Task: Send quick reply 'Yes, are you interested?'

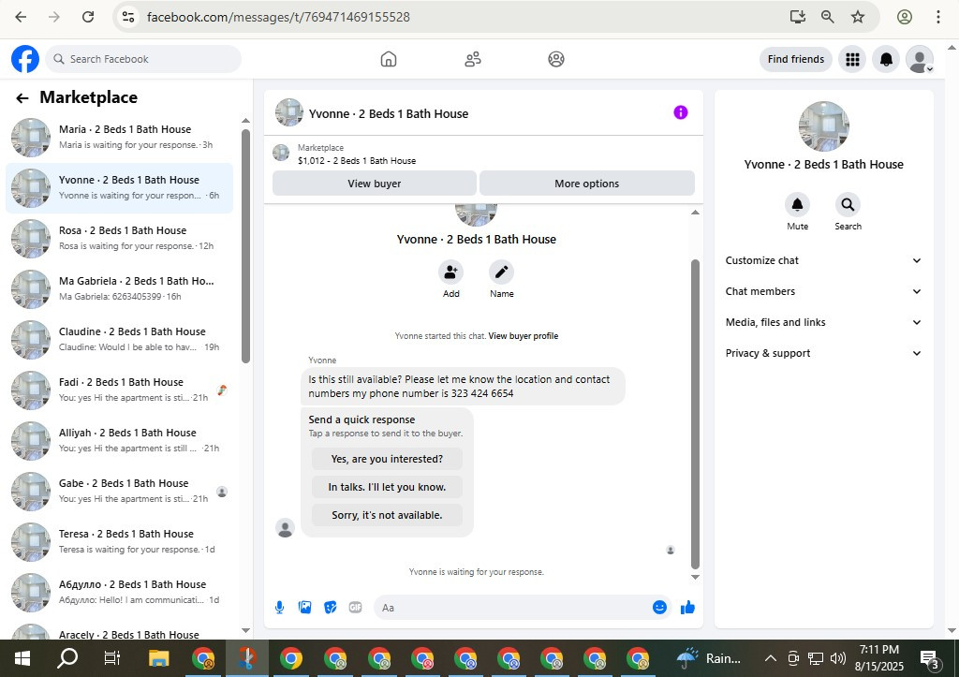Action: point(387,459)
